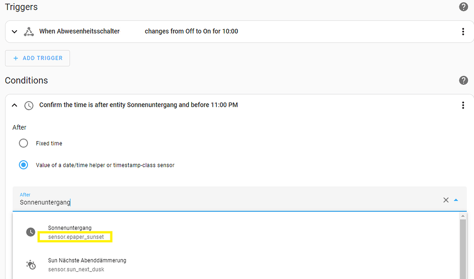Open the Triggers help question mark
The image size is (474, 279).
click(x=463, y=7)
